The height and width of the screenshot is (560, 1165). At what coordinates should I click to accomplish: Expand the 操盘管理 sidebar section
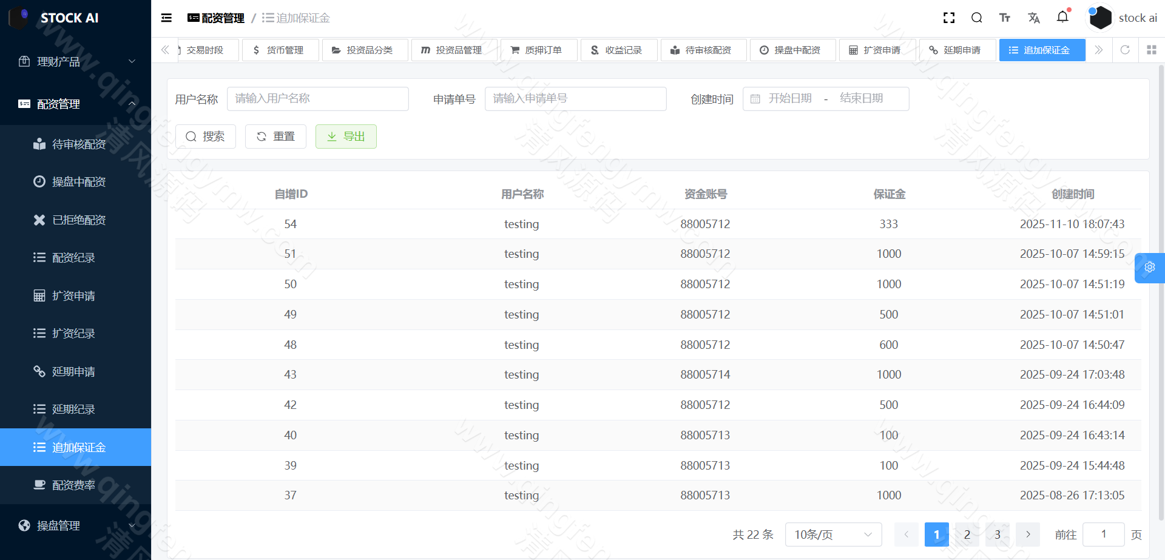pyautogui.click(x=75, y=525)
